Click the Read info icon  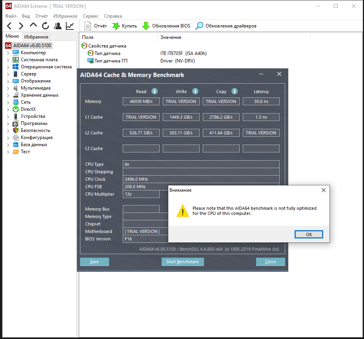click(155, 91)
